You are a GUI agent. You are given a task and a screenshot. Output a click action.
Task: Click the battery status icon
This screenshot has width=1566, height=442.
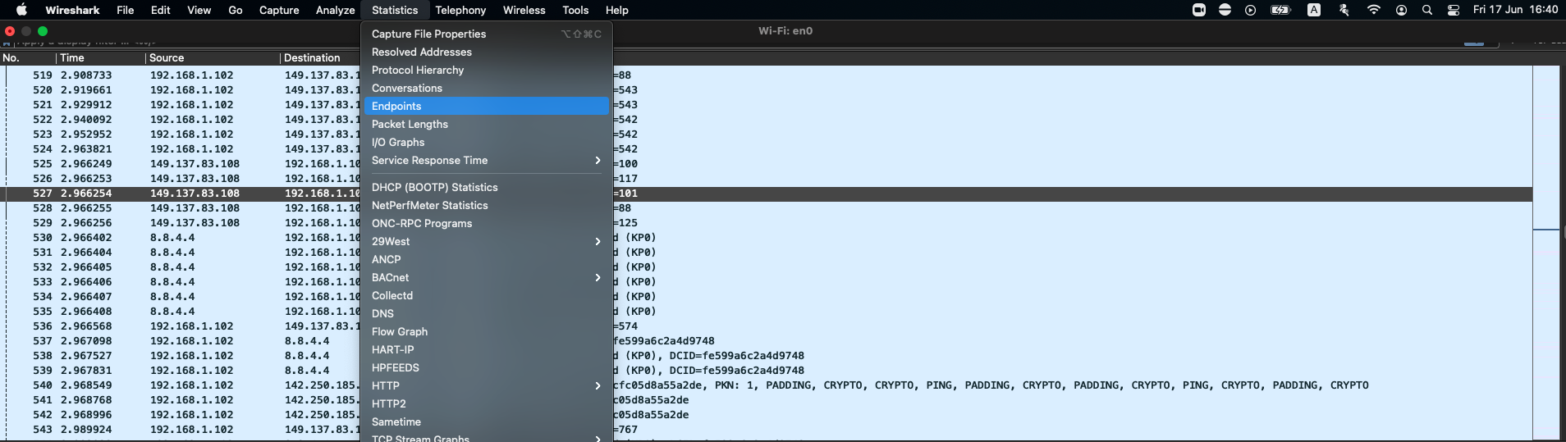pyautogui.click(x=1280, y=10)
